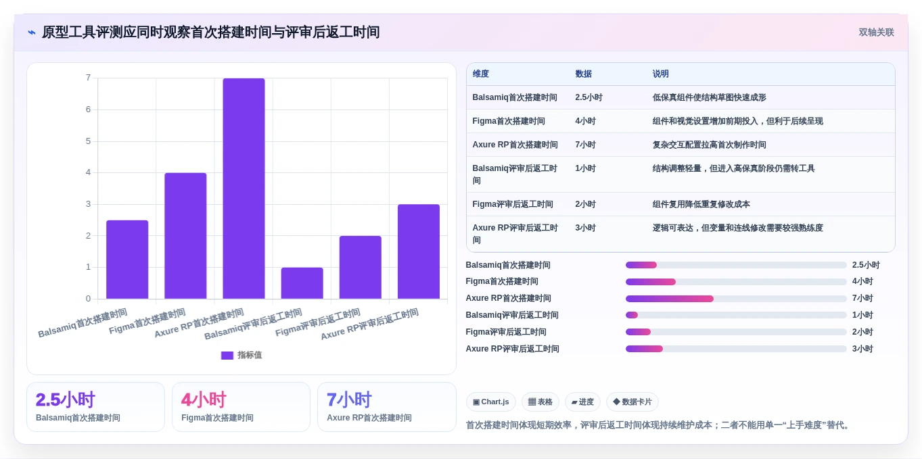Screen dimensions: 922x459
Task: Click the Figma首次搭建时间 bar in chart
Action: tap(185, 236)
